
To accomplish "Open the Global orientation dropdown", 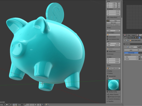I will [x=20, y=105].
